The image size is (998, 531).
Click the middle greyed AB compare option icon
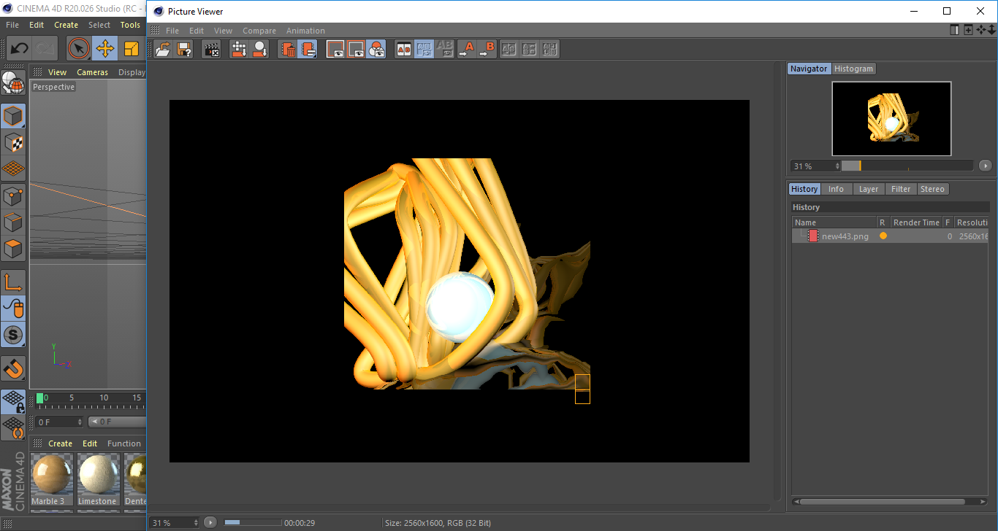(530, 50)
